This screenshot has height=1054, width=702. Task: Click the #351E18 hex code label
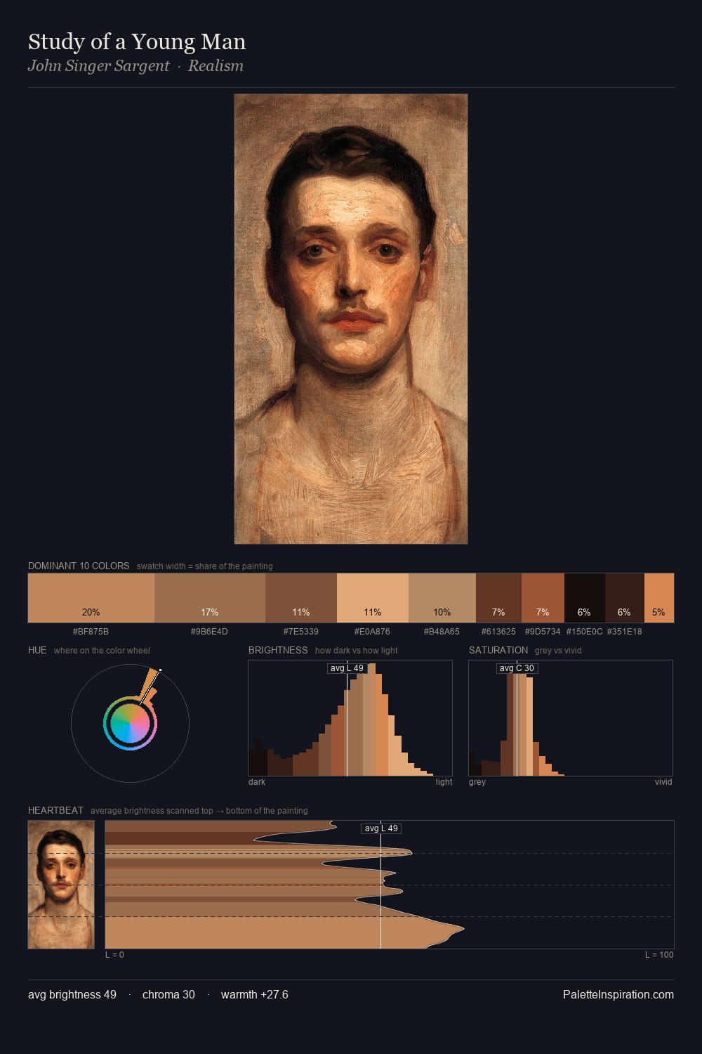624,632
